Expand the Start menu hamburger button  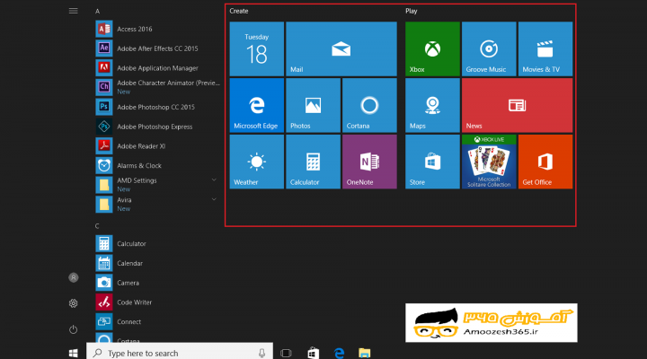[73, 11]
